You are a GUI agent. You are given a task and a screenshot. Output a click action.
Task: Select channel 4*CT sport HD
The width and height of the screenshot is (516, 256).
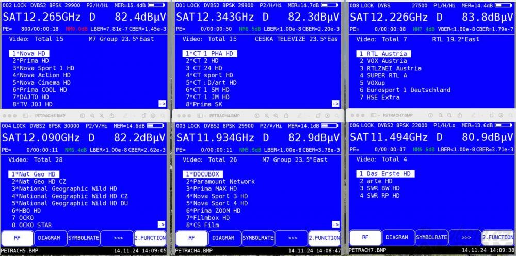click(x=209, y=75)
